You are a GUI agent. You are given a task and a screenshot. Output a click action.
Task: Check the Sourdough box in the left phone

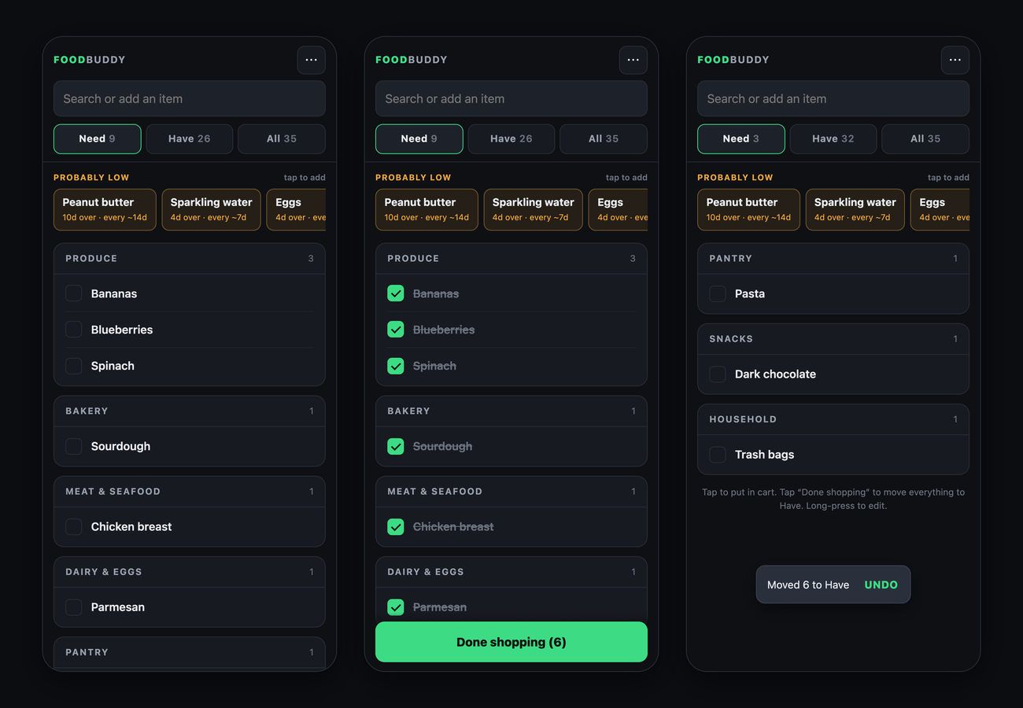coord(73,446)
